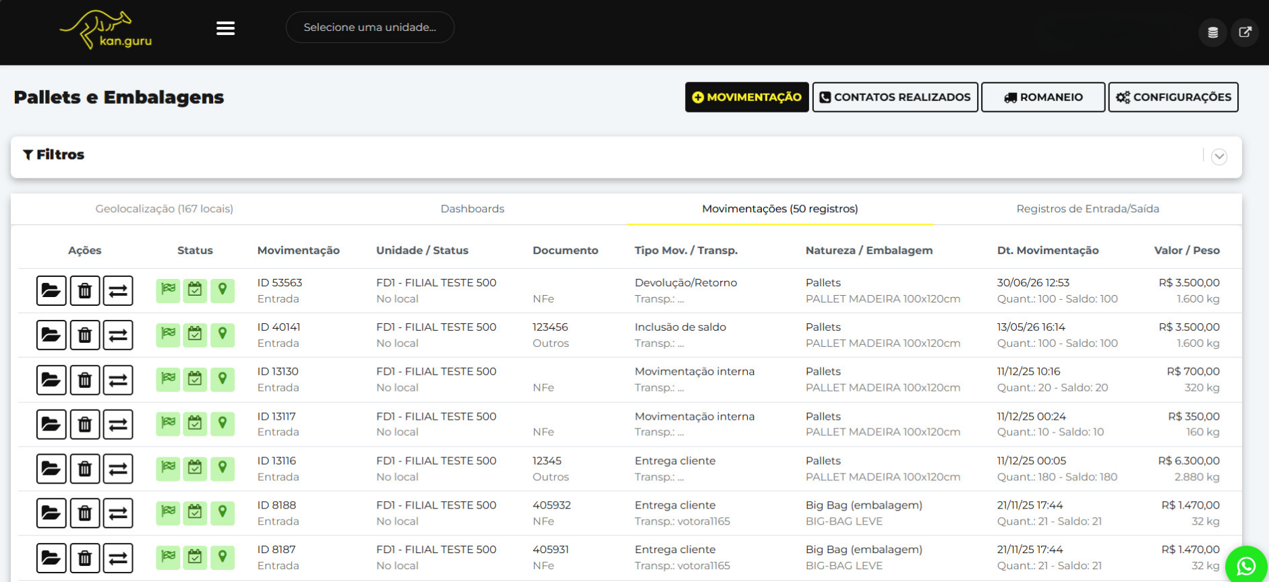Viewport: 1269px width, 582px height.
Task: Click the database stack icon in header
Action: 1212,32
